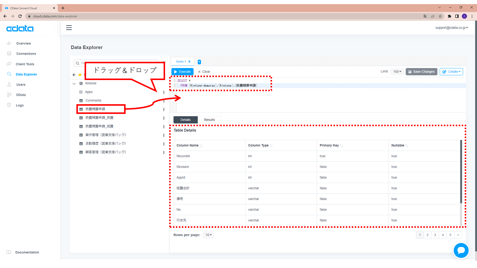
Task: Share this page from the address bar
Action: pyautogui.click(x=433, y=16)
